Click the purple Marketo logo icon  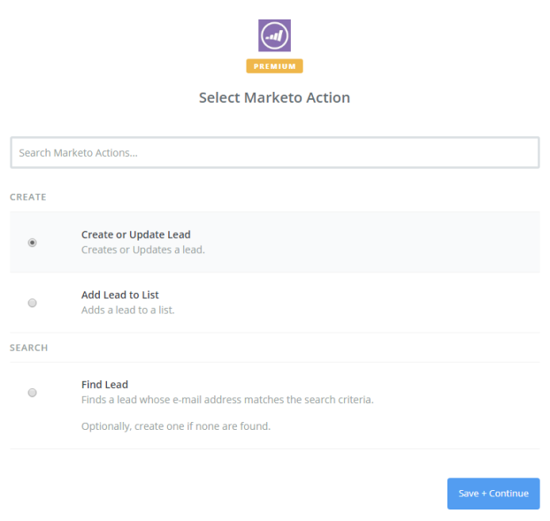pos(274,35)
